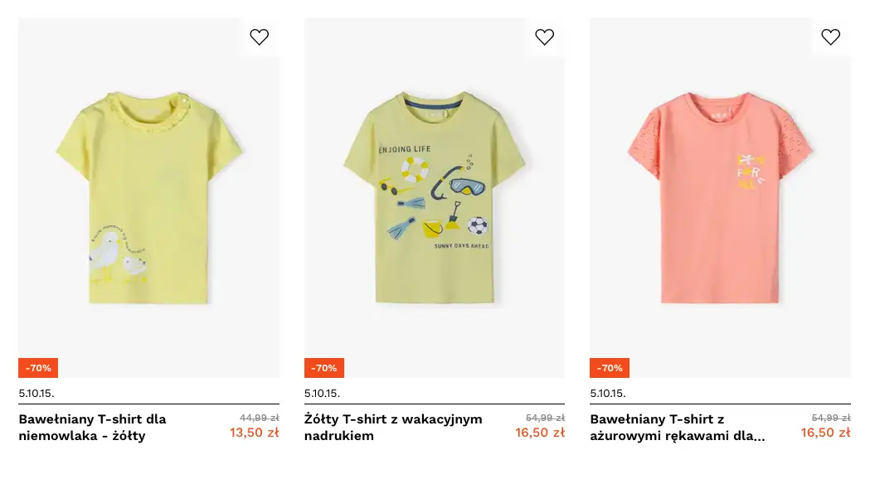Screen dimensions: 875x479
Task: Open the yellow T-shirt photo with birds print
Action: pyautogui.click(x=149, y=199)
